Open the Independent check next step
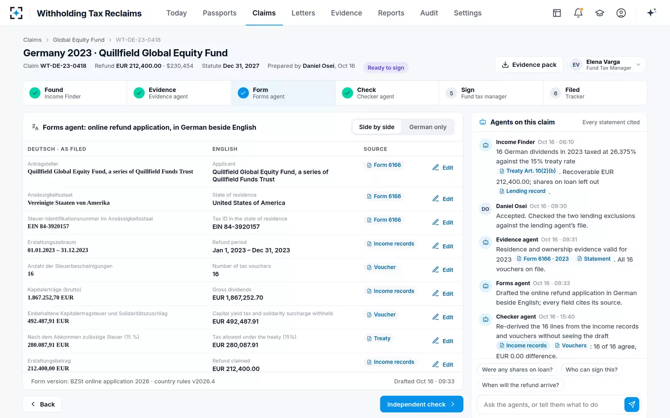 click(422, 404)
